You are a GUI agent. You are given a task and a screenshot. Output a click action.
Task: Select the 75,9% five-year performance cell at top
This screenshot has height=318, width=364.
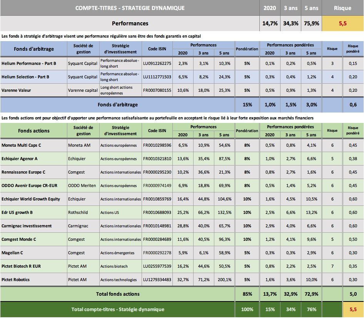[312, 23]
